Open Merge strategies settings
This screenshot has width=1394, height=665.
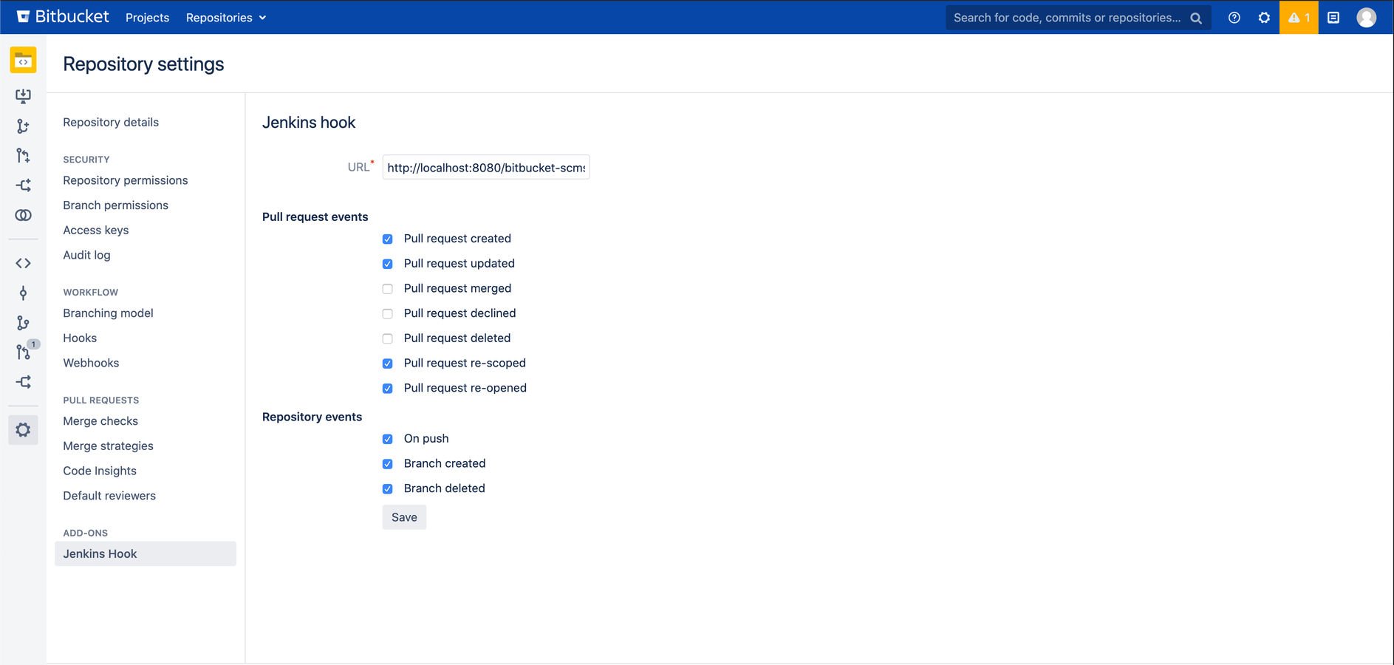pyautogui.click(x=108, y=446)
